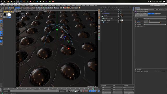Expand the Cloner Sphere hierarchy
Viewport: 167px width, 94px height.
tap(102, 20)
